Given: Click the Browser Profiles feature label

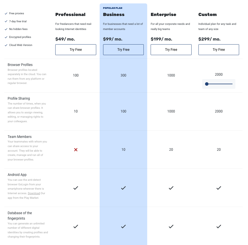Looking at the screenshot, I should pos(20,65).
